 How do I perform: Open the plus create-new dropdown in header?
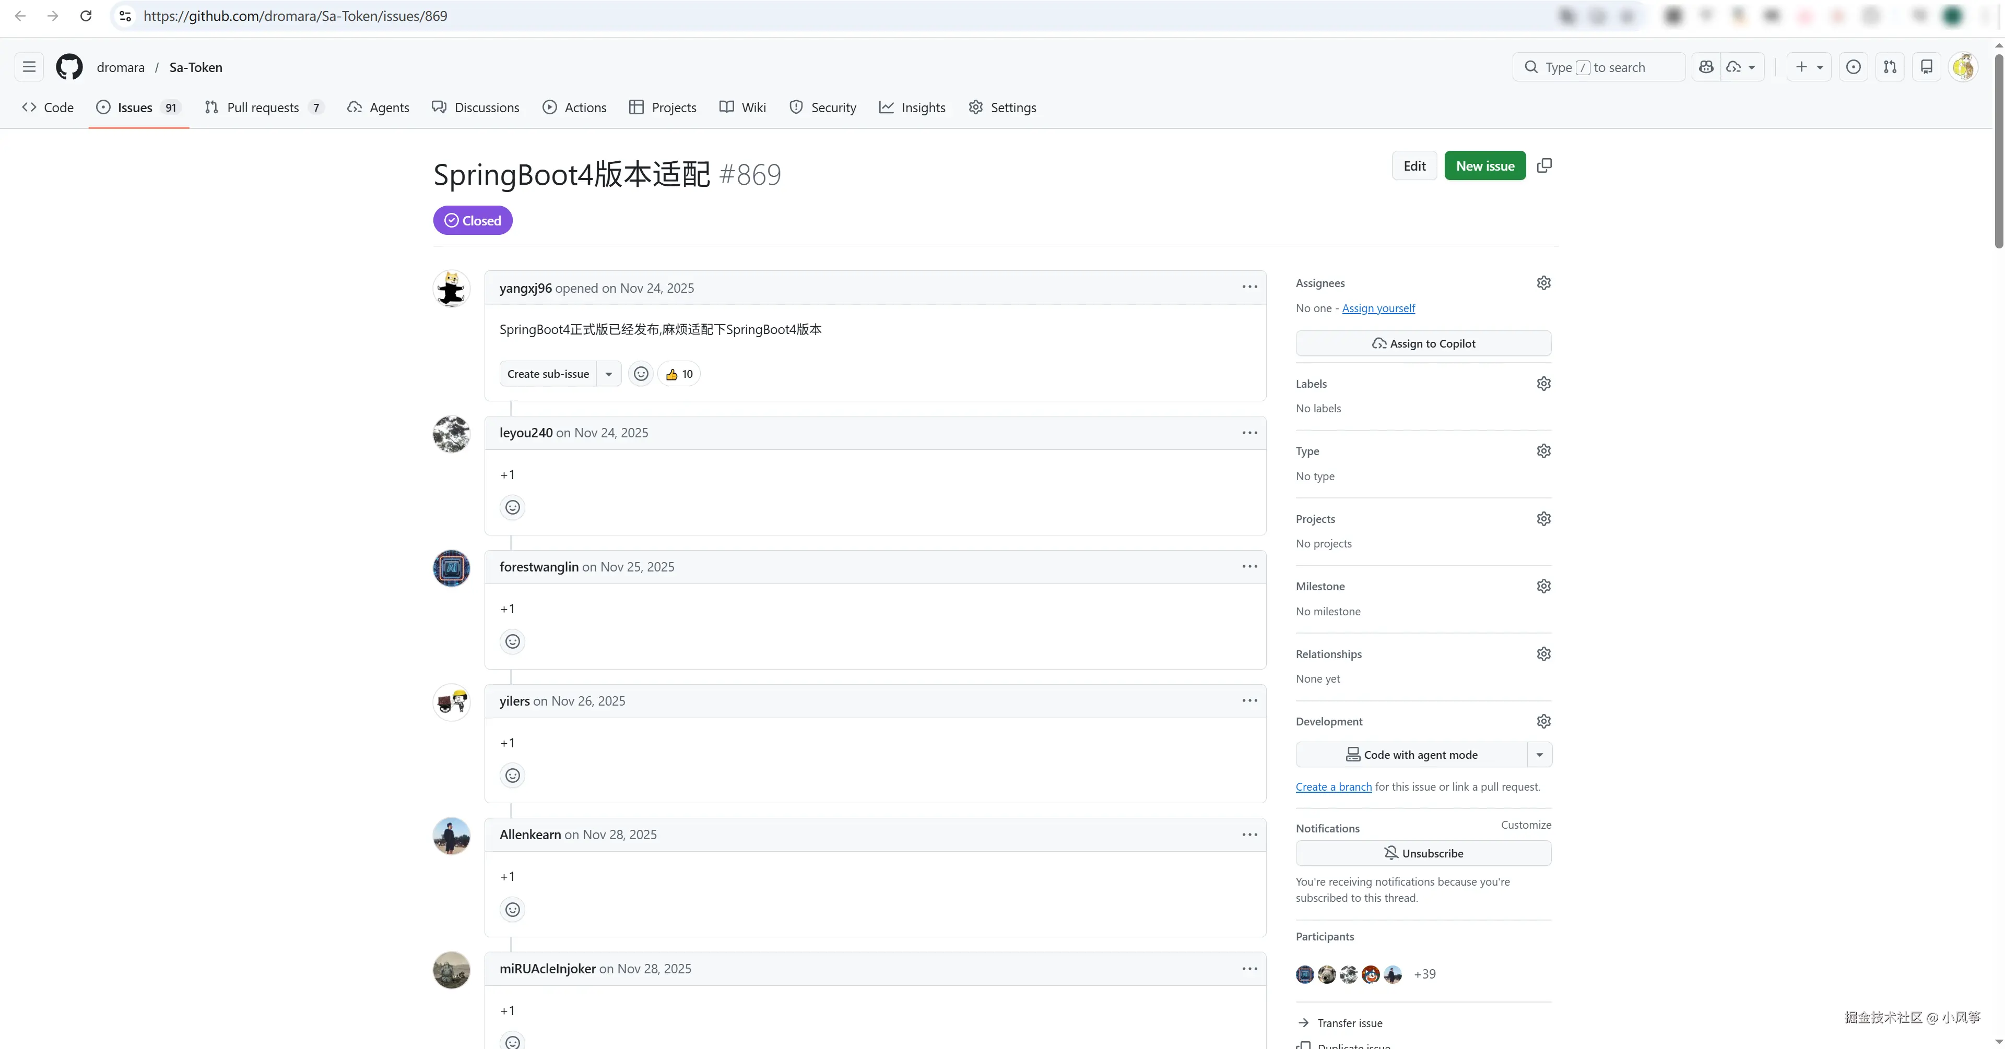pos(1808,67)
